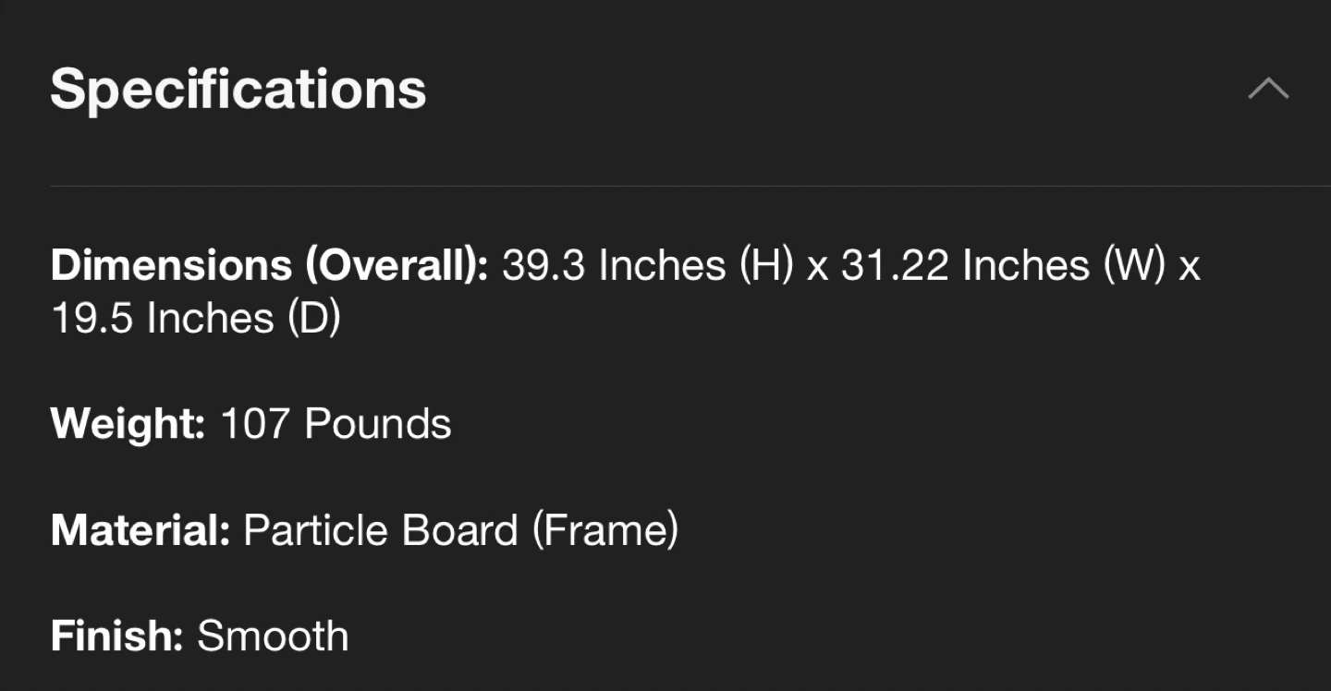Image resolution: width=1331 pixels, height=691 pixels.
Task: Select the Finish label
Action: [116, 636]
